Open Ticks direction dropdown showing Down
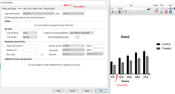 click(30, 33)
